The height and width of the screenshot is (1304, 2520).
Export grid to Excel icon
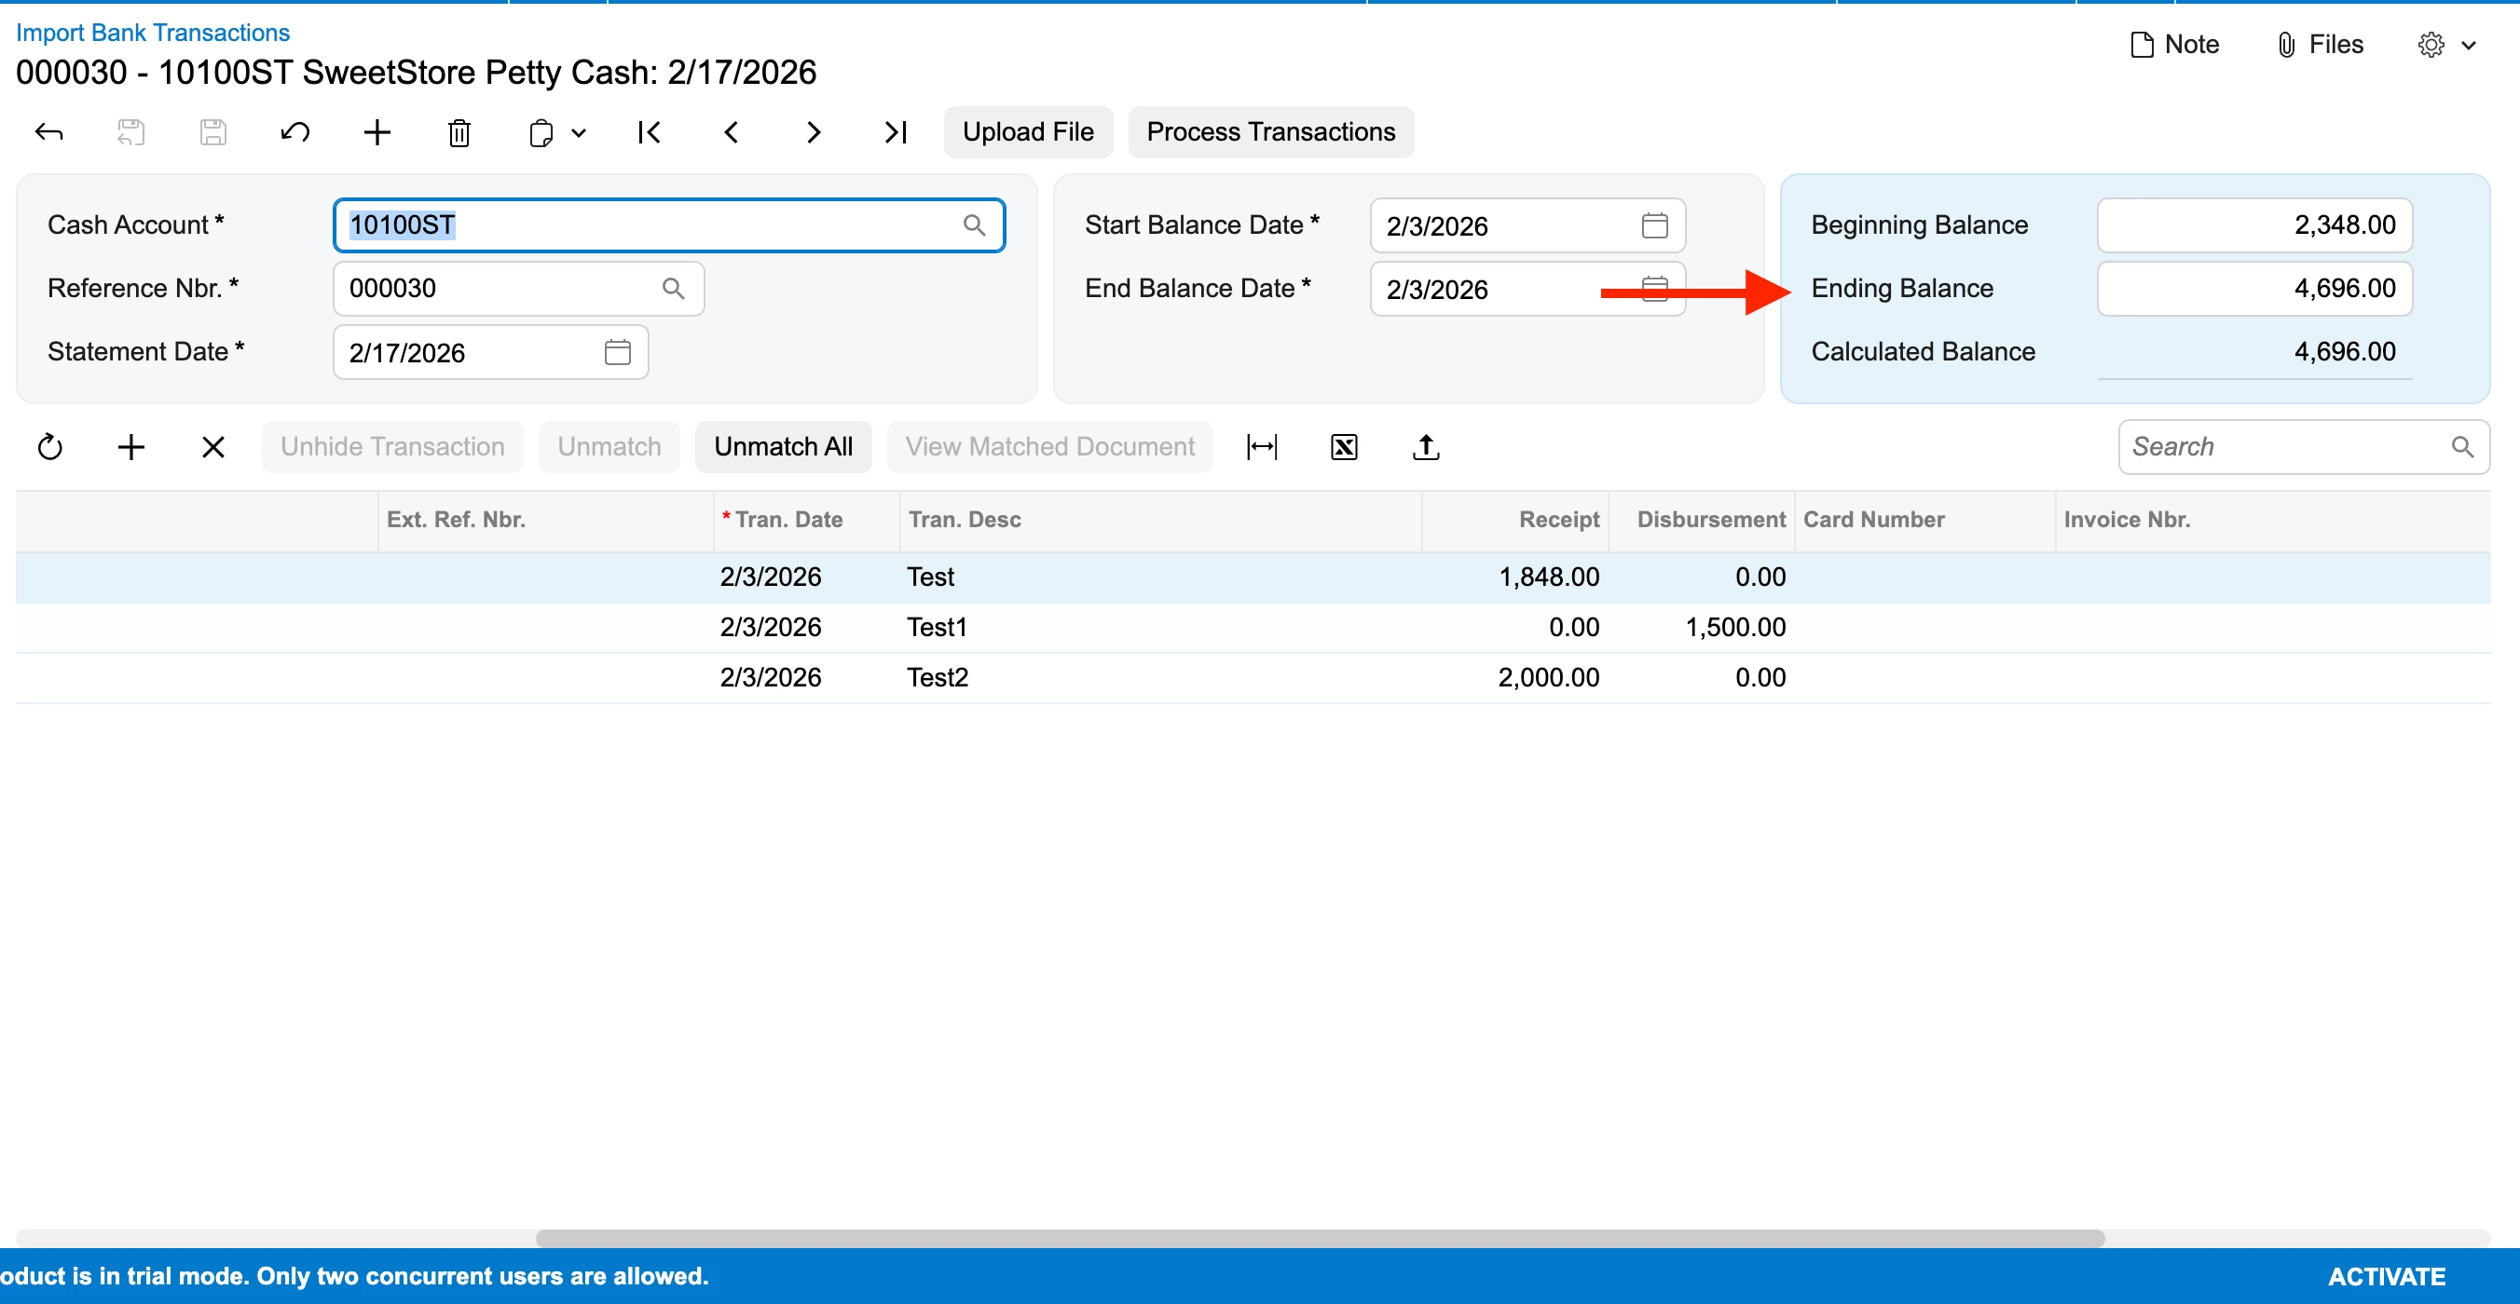1343,447
